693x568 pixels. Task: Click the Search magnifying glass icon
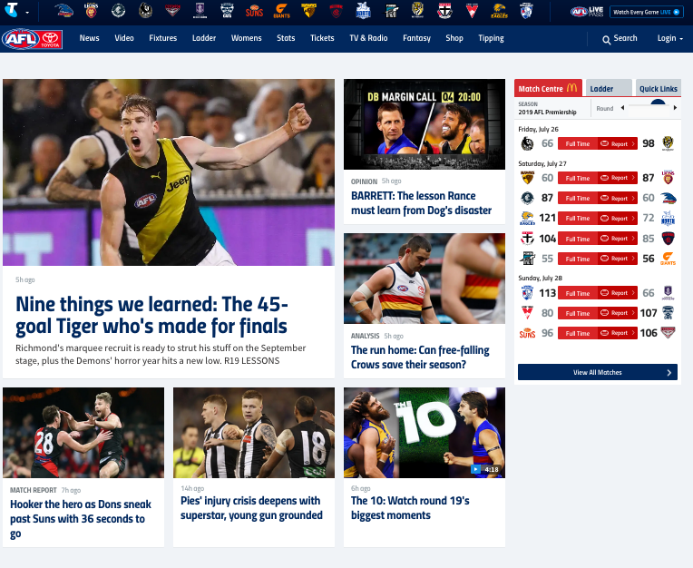coord(606,40)
